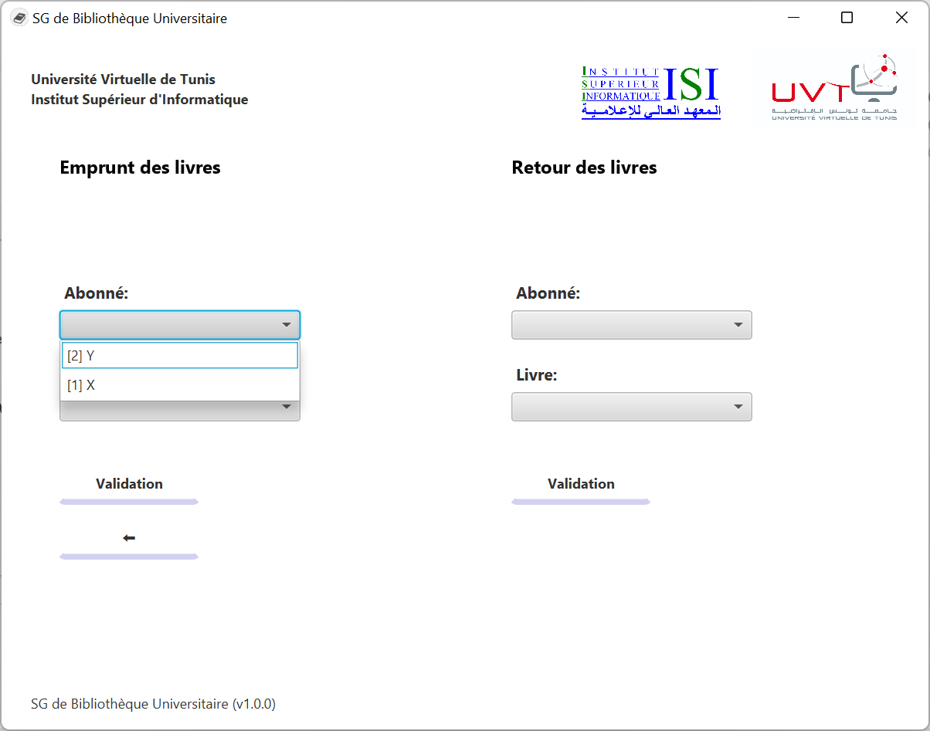Click "Université Virtuelle de Tunis" text
This screenshot has width=930, height=731.
(x=124, y=80)
